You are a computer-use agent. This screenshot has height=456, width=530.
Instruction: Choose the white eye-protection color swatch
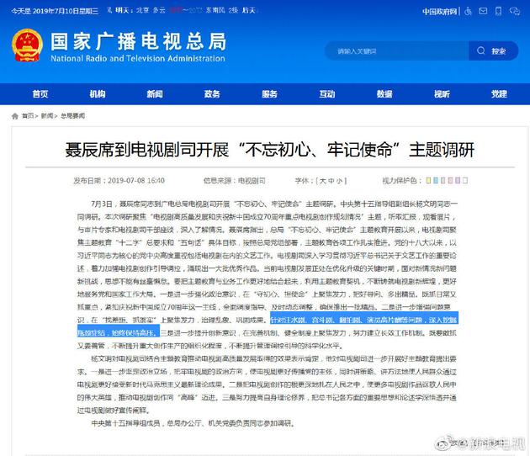tap(465, 180)
